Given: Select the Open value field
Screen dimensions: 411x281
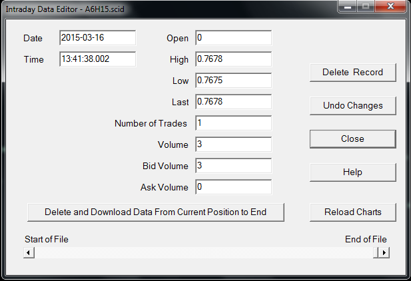Looking at the screenshot, I should [x=233, y=38].
